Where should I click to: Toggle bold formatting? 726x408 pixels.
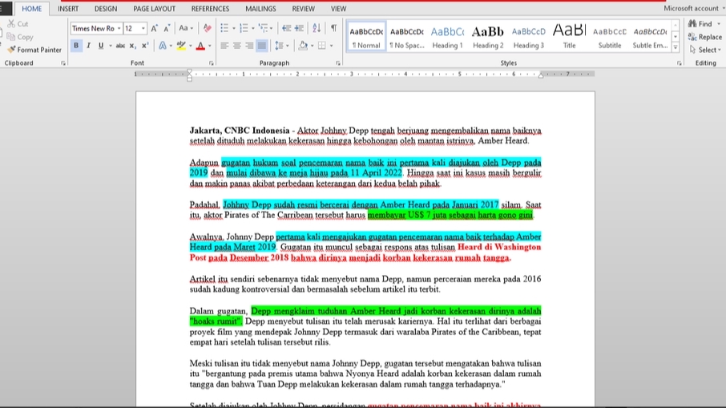click(76, 46)
